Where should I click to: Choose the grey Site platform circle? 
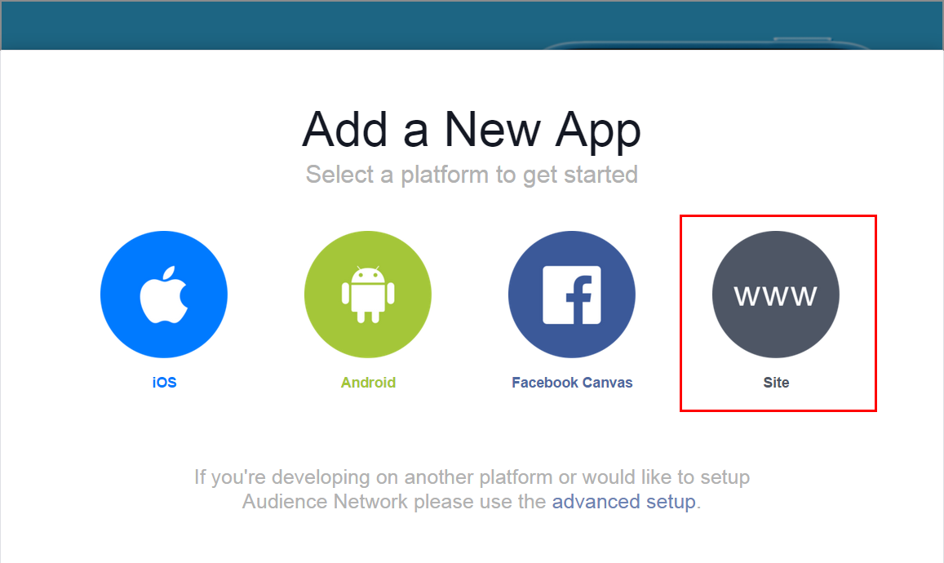click(x=776, y=295)
